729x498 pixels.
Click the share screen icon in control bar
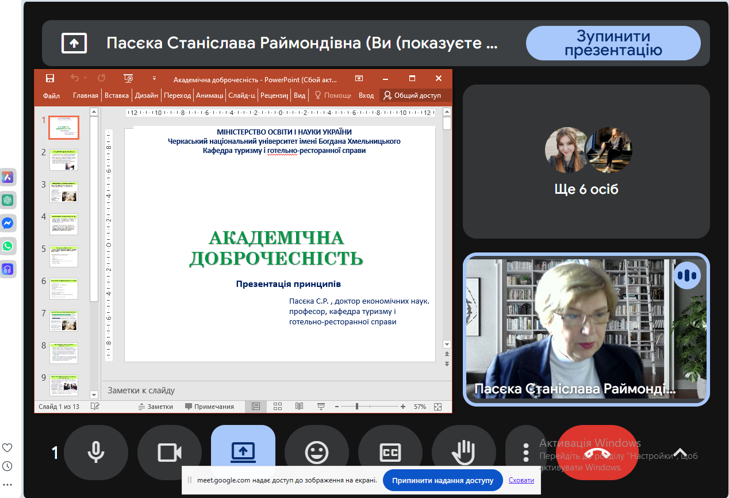tap(243, 453)
